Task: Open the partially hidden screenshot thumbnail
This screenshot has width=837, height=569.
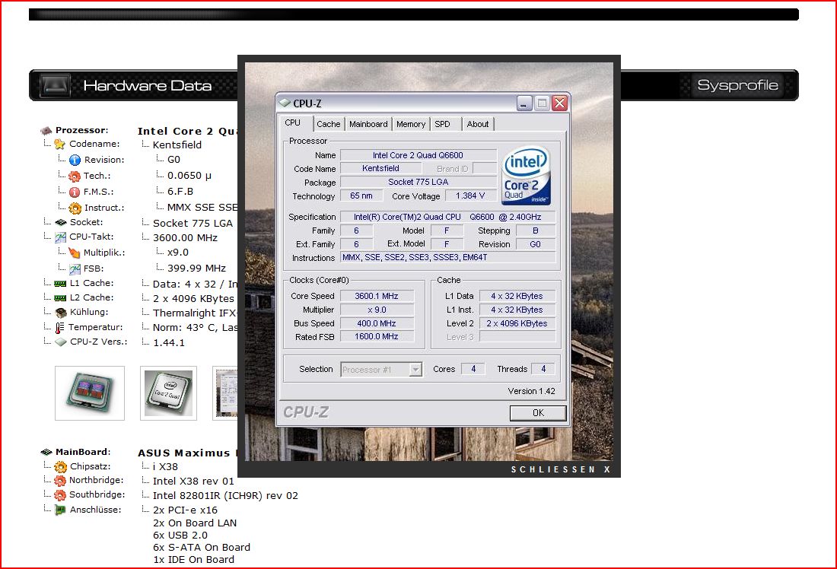Action: [x=224, y=393]
